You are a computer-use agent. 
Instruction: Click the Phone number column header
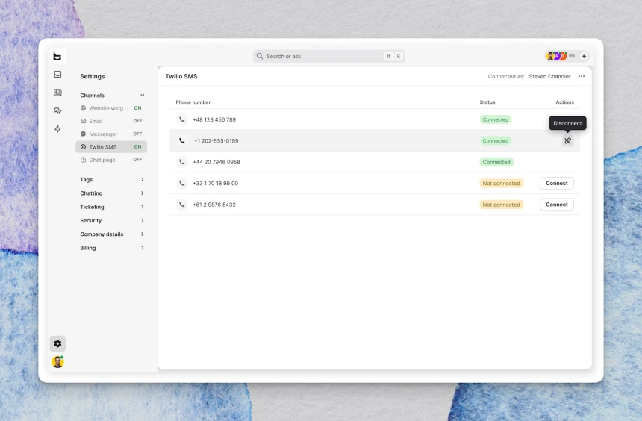[x=193, y=102]
